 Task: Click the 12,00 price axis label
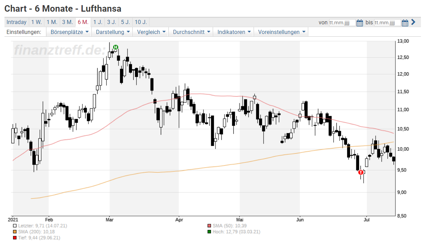[403, 74]
